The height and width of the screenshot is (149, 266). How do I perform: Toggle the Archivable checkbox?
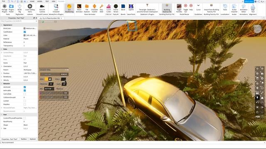pos(25,90)
